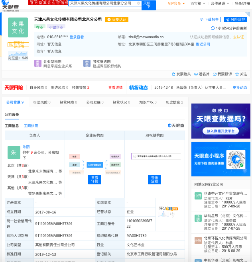252x262 pixels.
Task: Click email zhuli@mewemedia.cn
Action: pos(146,37)
